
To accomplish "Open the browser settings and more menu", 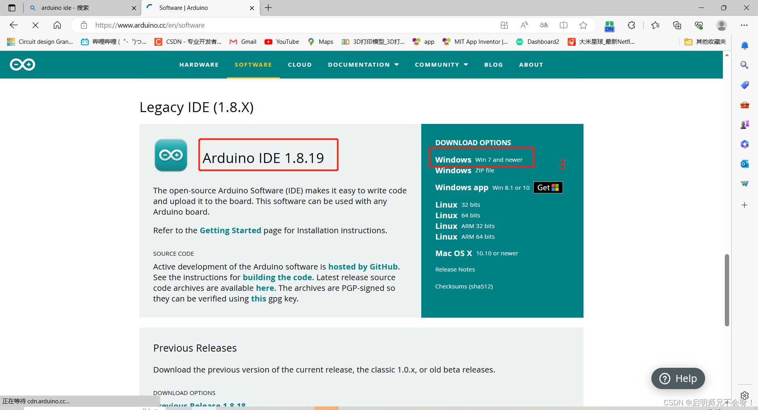I will 744,25.
